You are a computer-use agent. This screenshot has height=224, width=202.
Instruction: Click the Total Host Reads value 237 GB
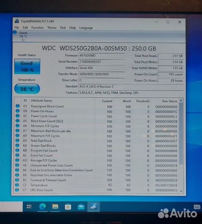pos(171,56)
